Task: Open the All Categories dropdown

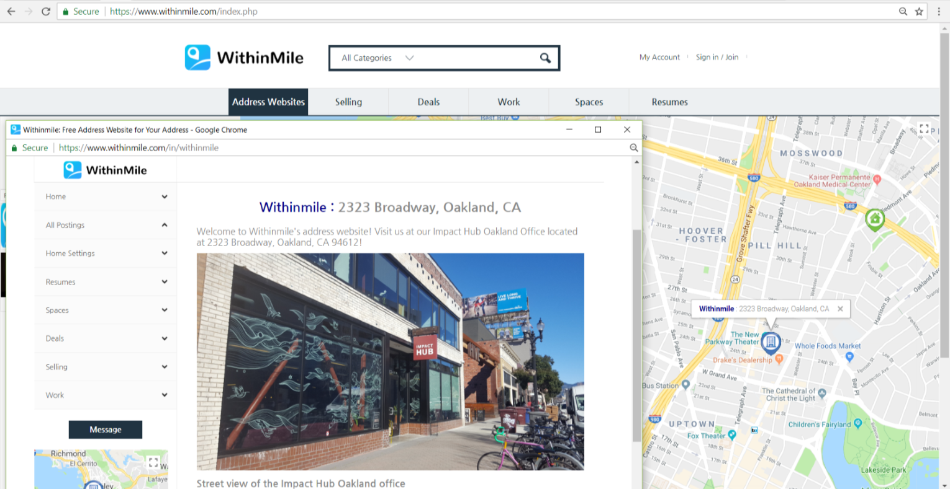Action: point(378,58)
